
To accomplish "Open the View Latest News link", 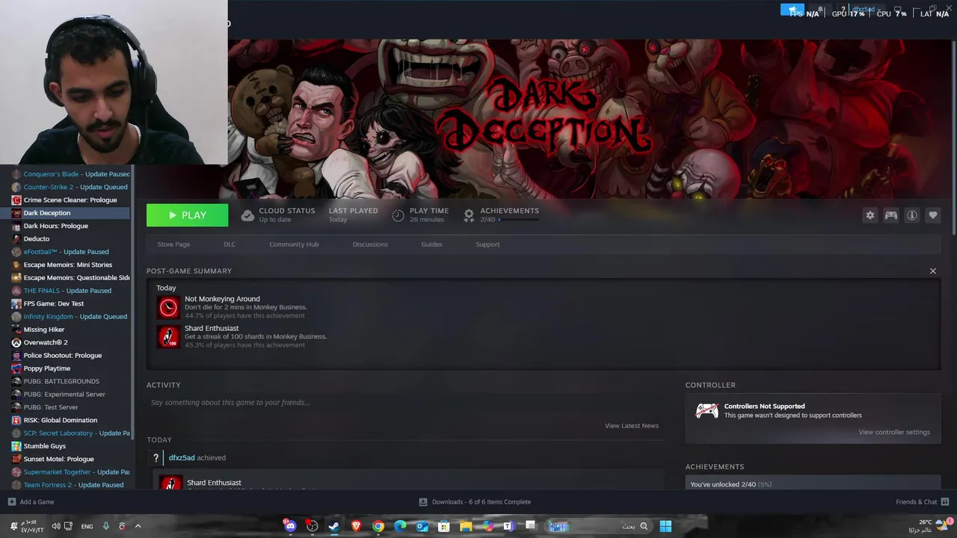I will (632, 426).
